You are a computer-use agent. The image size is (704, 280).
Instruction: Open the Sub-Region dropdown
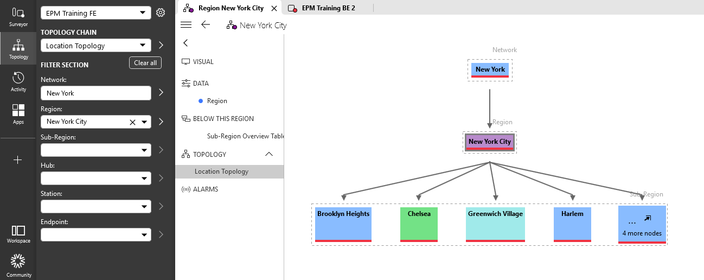coord(96,150)
